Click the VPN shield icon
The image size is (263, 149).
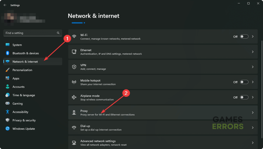tap(74, 67)
